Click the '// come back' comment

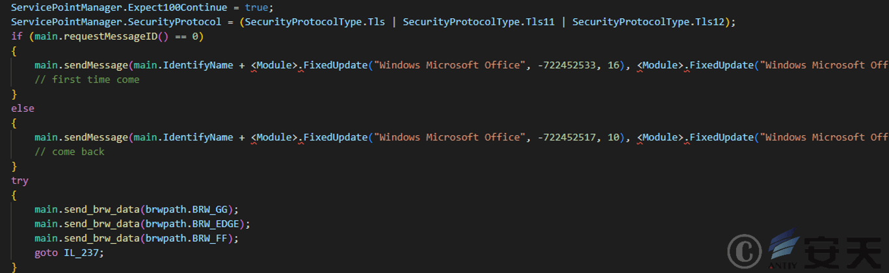tap(70, 151)
